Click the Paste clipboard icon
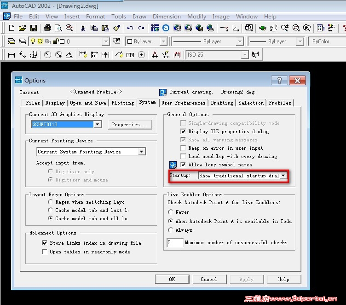The image size is (346, 305). (105, 28)
